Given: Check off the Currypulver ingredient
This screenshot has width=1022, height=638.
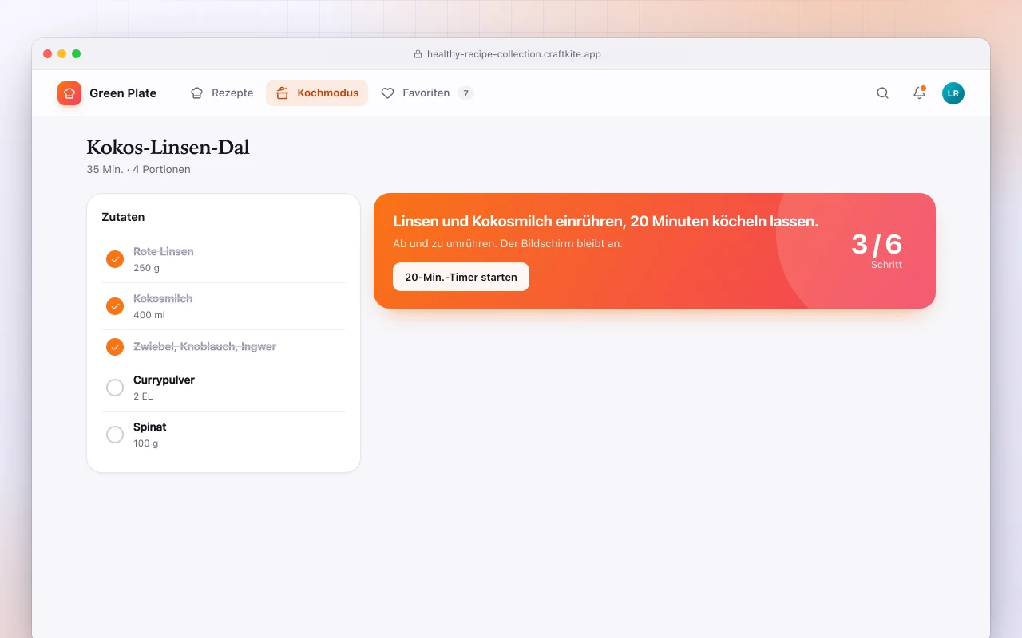Looking at the screenshot, I should [115, 388].
